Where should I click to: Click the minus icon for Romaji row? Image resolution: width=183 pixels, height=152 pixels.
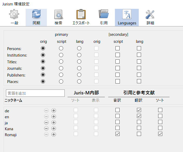tap(46, 134)
